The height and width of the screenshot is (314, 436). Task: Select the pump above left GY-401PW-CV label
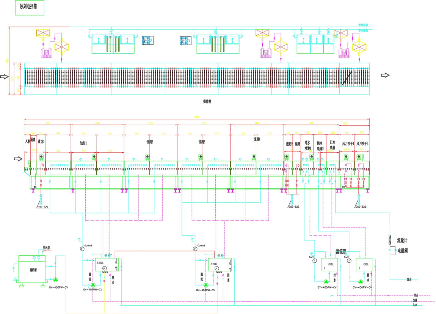click(93, 284)
